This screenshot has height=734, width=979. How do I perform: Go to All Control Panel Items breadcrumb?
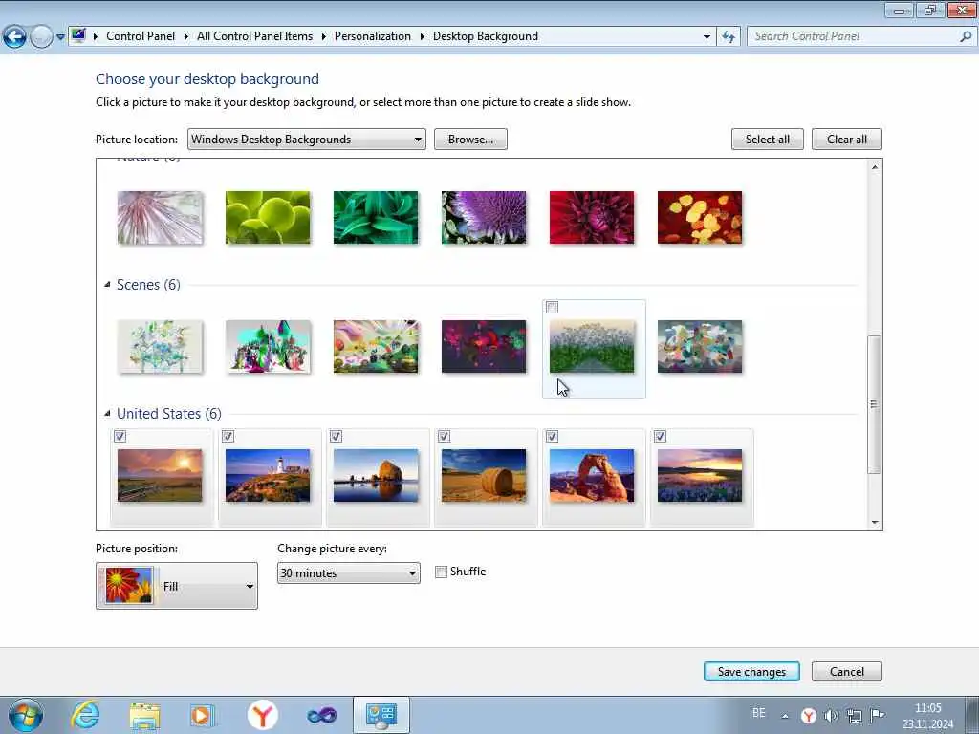[x=254, y=36]
